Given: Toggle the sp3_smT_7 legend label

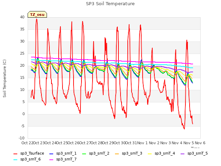Looking at the screenshot, I should pyautogui.click(x=66, y=159).
